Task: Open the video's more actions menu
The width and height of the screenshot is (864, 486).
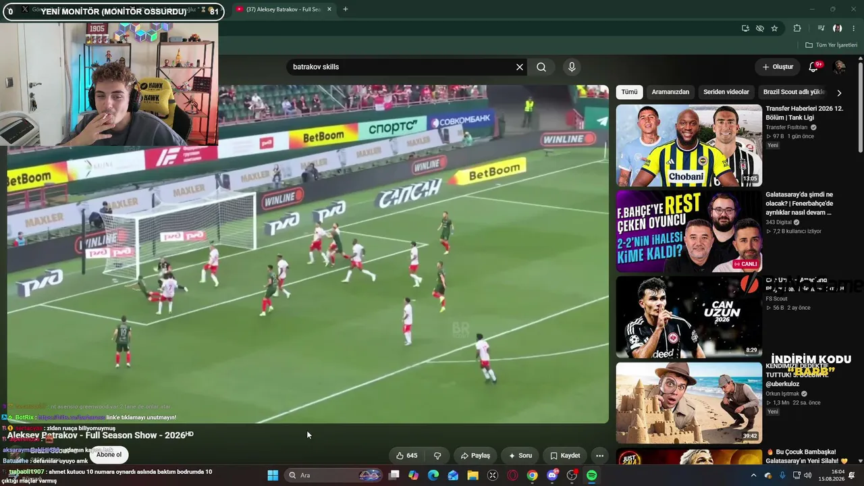Action: click(x=599, y=456)
